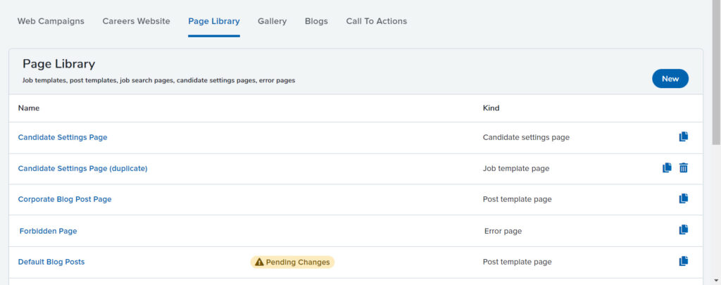
Task: Duplicate the Default Blog Posts page
Action: point(683,260)
